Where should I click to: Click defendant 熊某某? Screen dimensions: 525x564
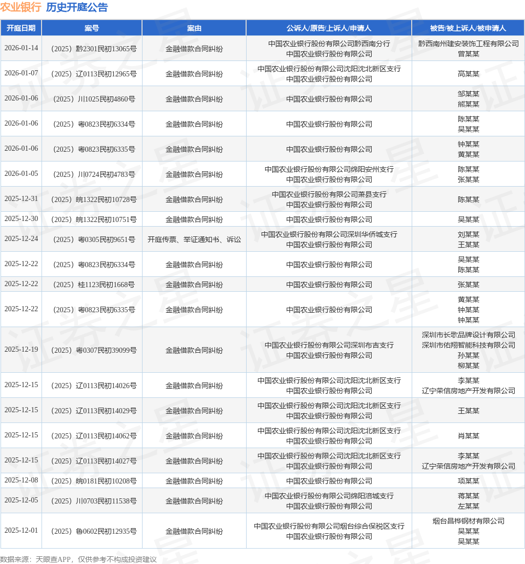pos(468,104)
